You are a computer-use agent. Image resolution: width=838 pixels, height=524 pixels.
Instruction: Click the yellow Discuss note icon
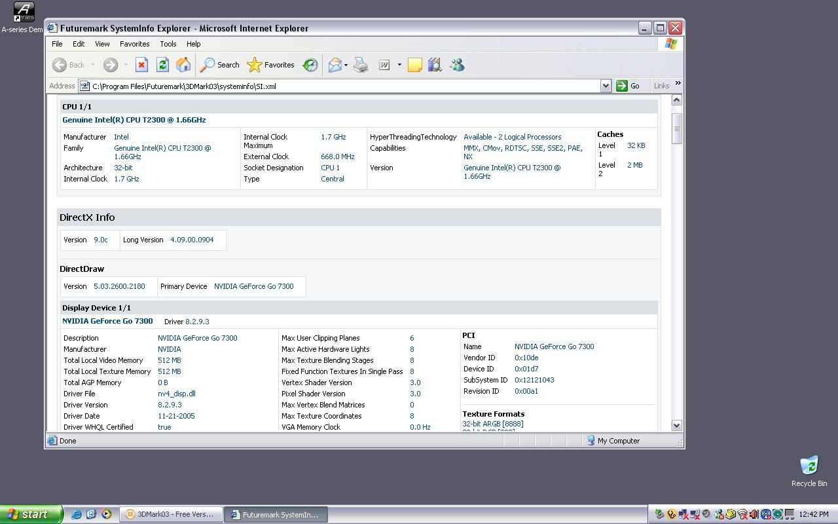[x=414, y=65]
